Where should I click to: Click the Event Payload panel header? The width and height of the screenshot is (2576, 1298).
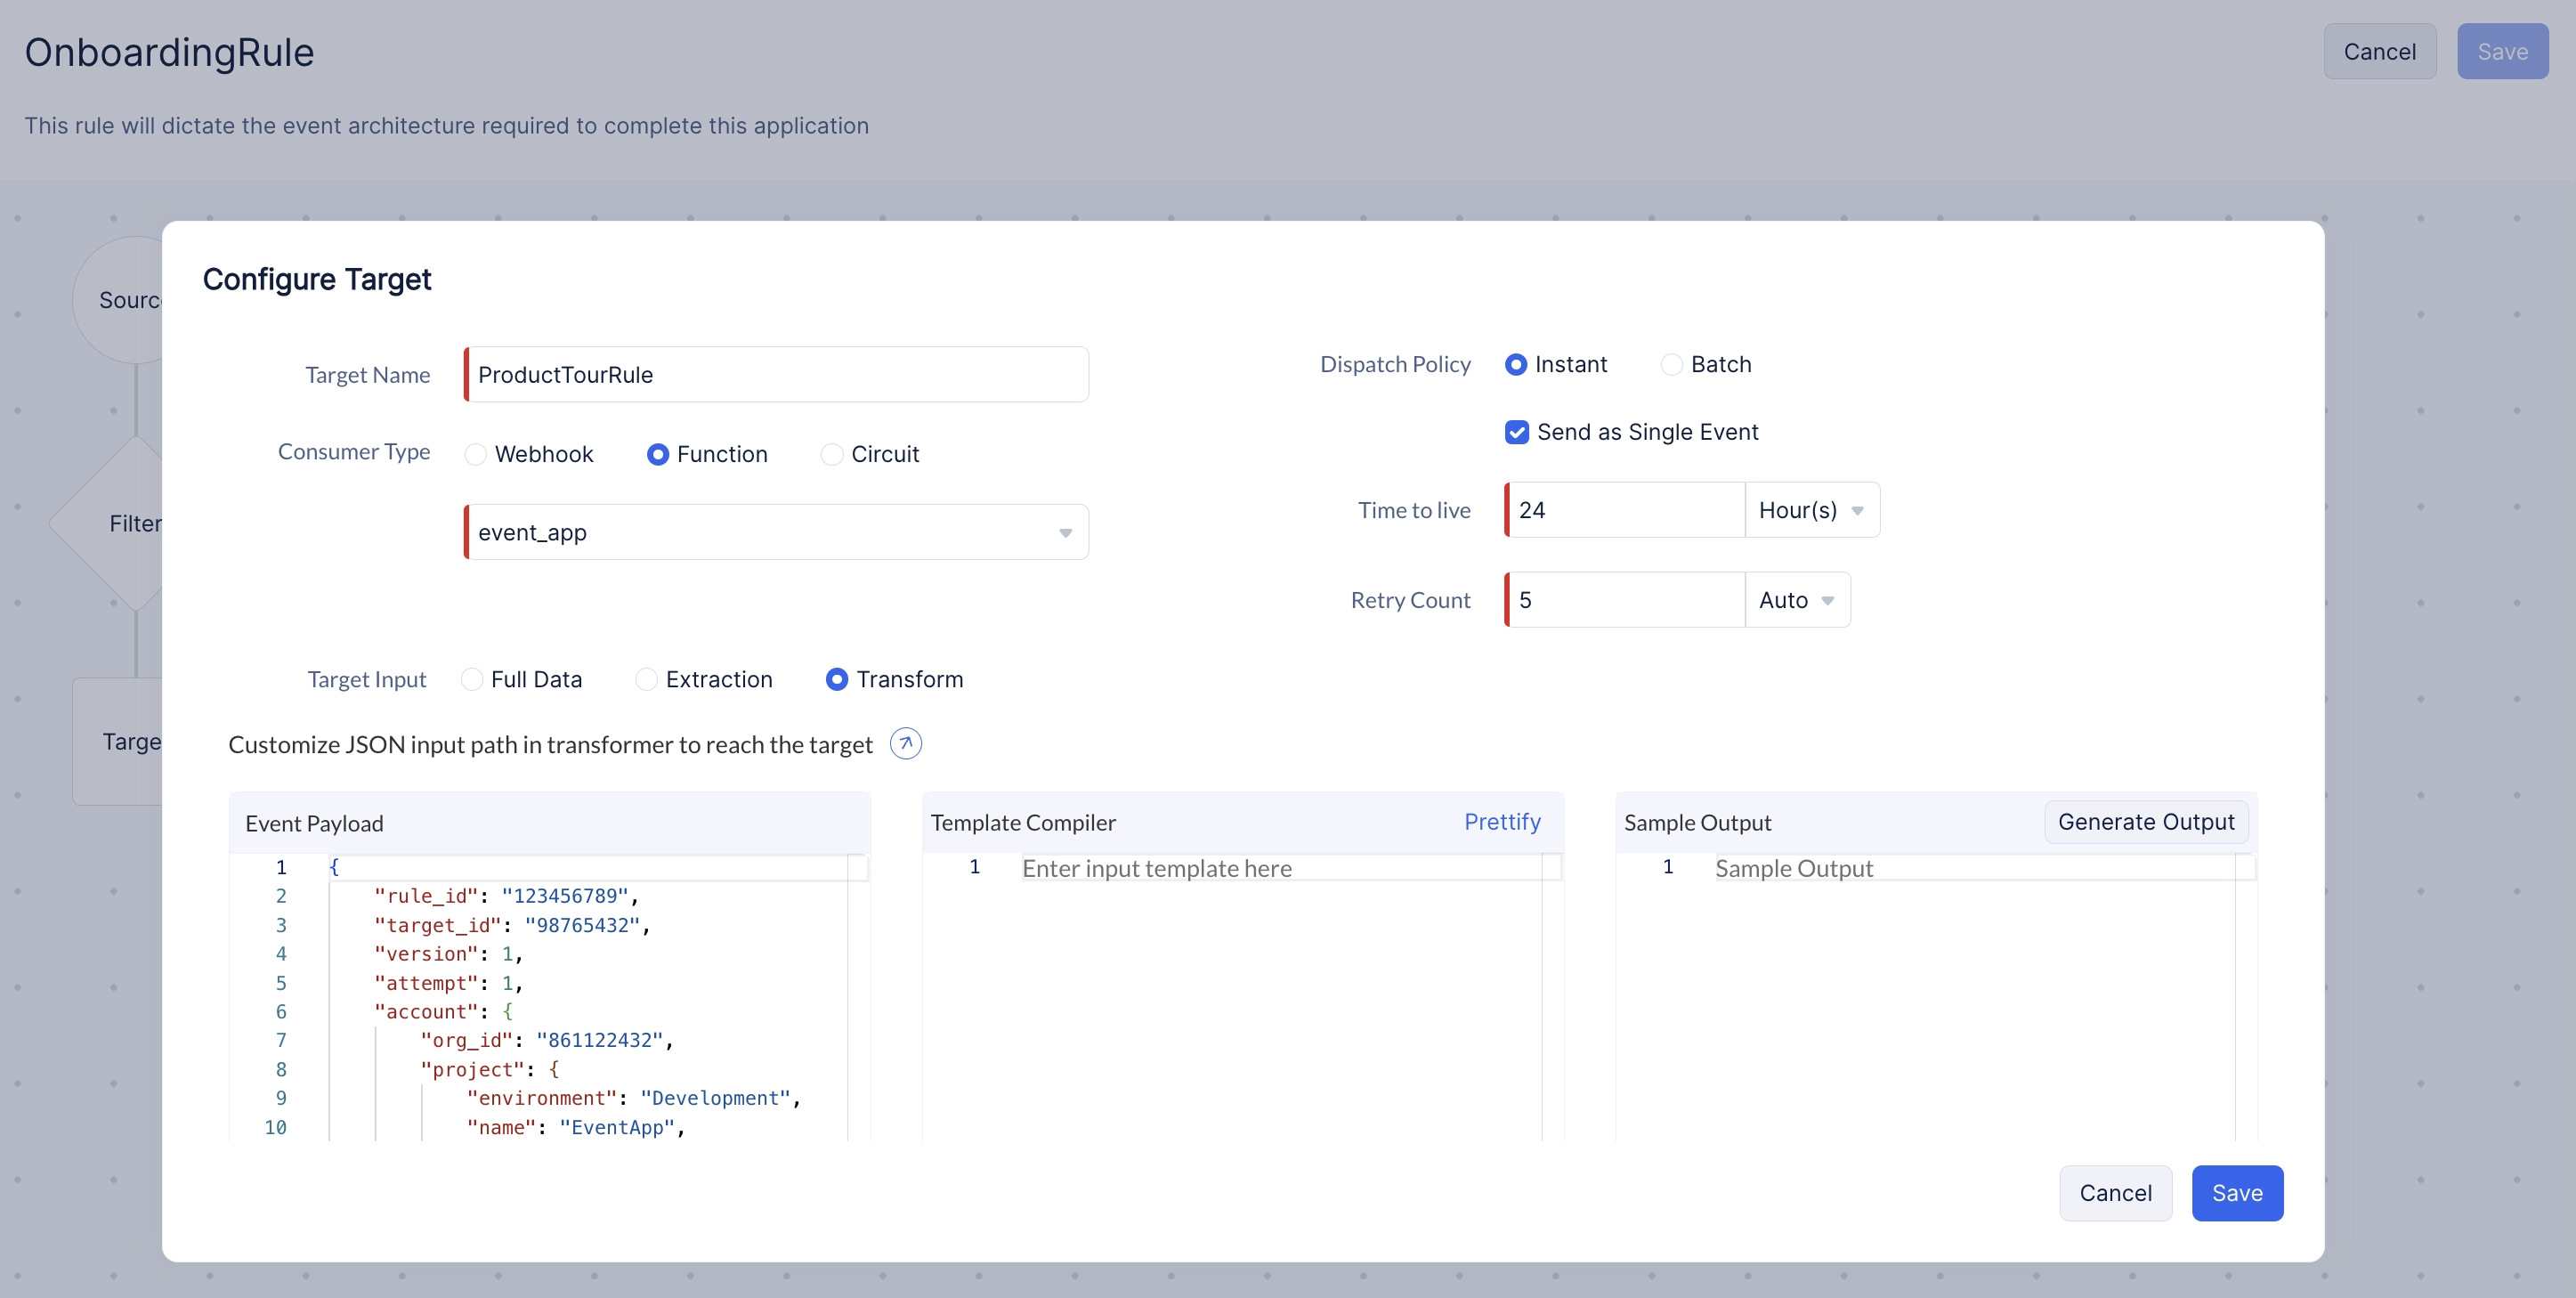(550, 823)
